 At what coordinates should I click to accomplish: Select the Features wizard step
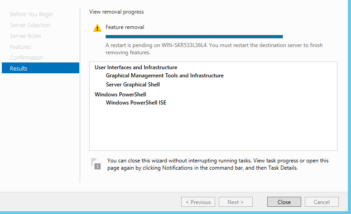(x=20, y=47)
